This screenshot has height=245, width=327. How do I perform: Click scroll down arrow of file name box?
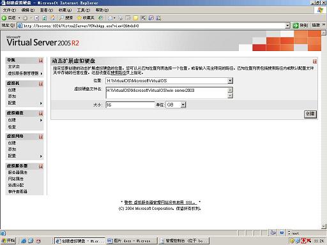point(230,96)
